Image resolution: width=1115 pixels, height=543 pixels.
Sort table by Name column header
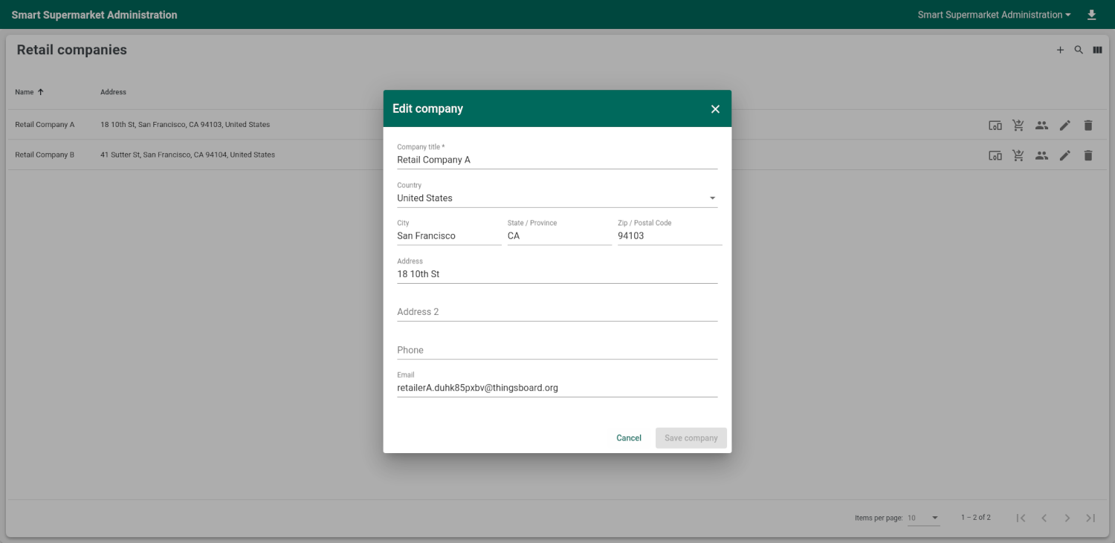point(25,92)
